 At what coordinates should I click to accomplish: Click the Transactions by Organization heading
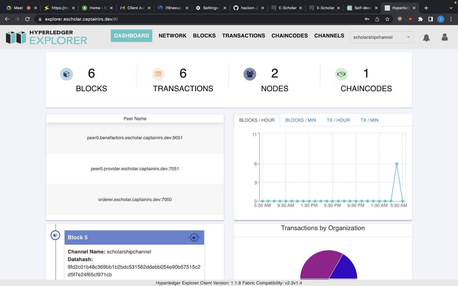[x=323, y=228]
